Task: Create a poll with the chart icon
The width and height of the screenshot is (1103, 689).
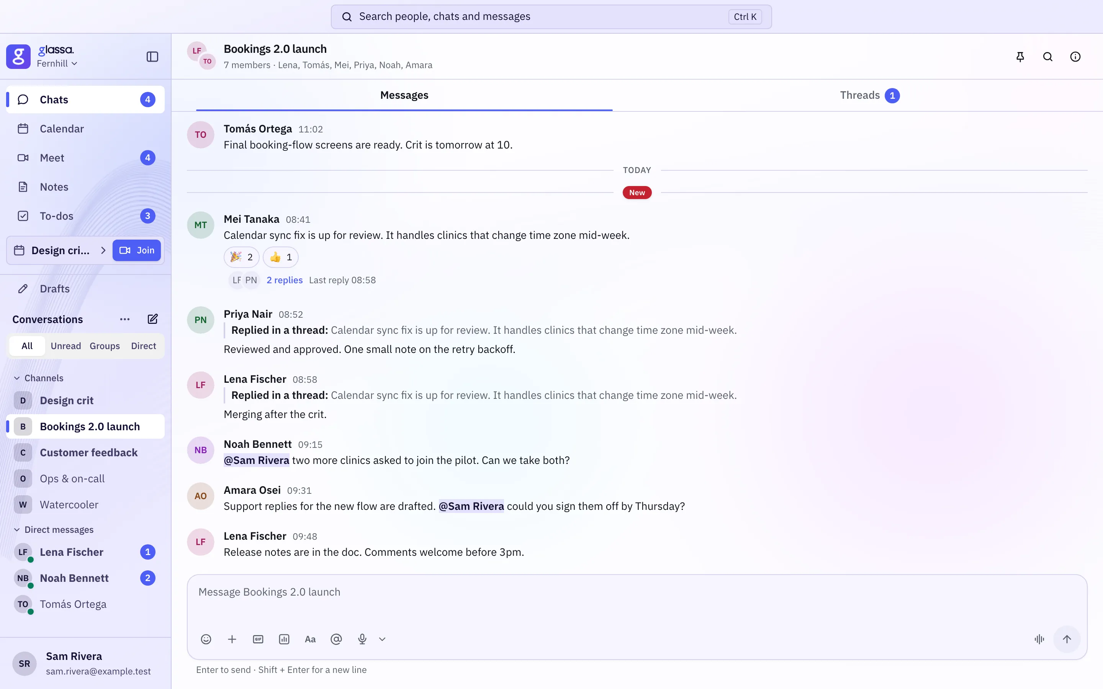Action: tap(284, 639)
